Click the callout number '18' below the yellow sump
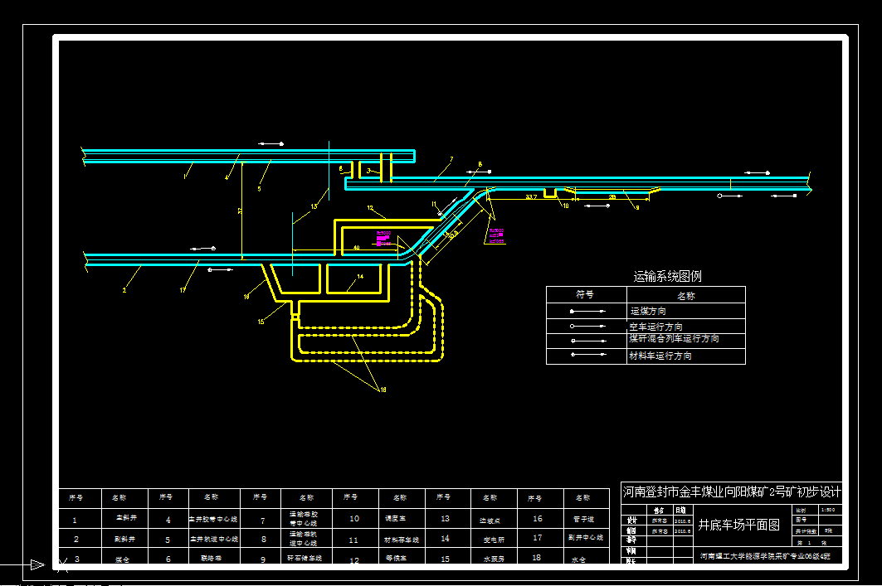 point(383,390)
